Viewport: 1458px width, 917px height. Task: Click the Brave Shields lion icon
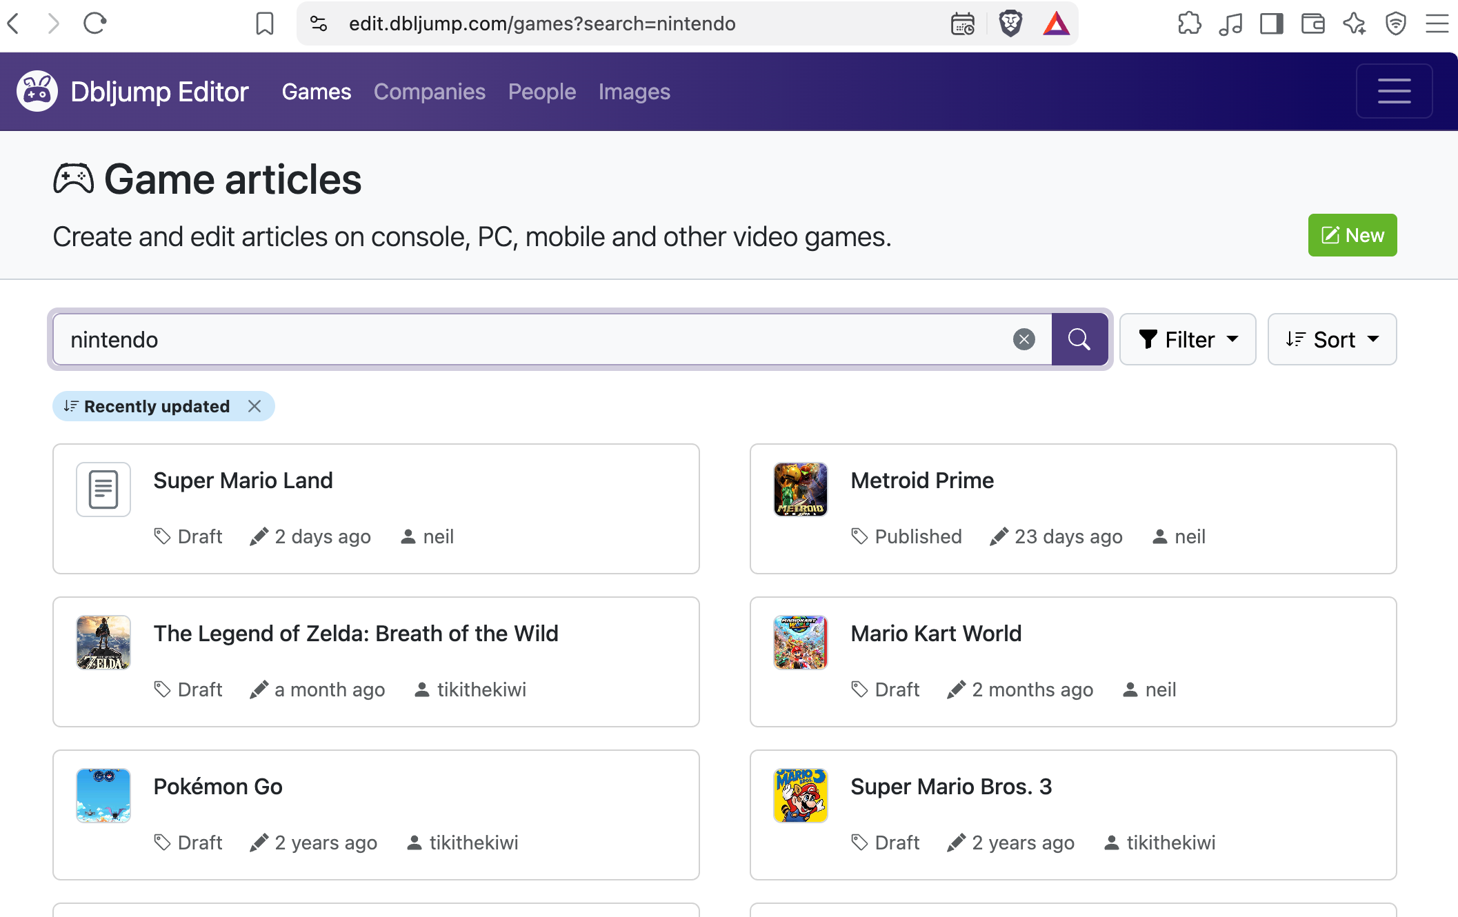pos(1010,23)
